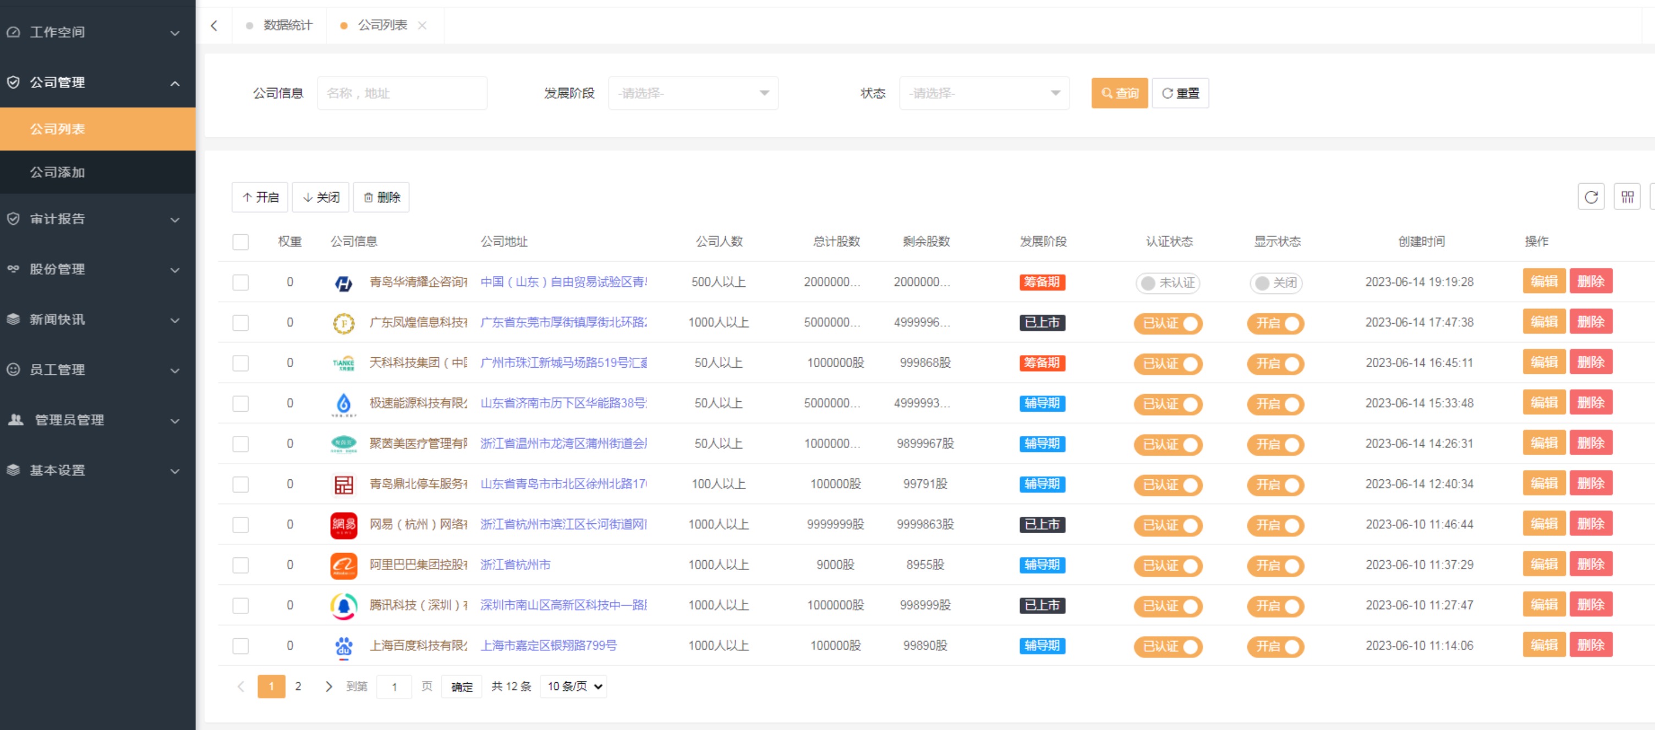Check the select-all header checkbox
The width and height of the screenshot is (1655, 730).
(x=240, y=242)
